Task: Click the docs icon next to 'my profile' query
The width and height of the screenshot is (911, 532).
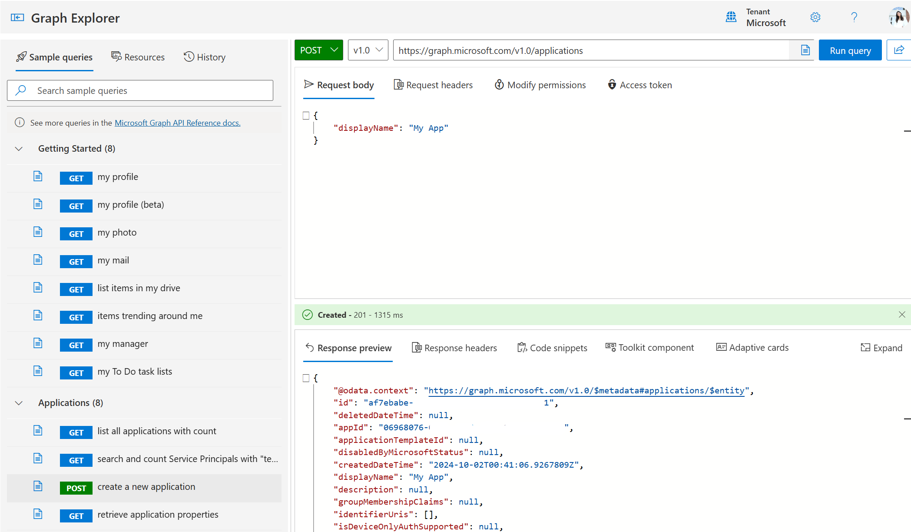Action: click(x=38, y=176)
